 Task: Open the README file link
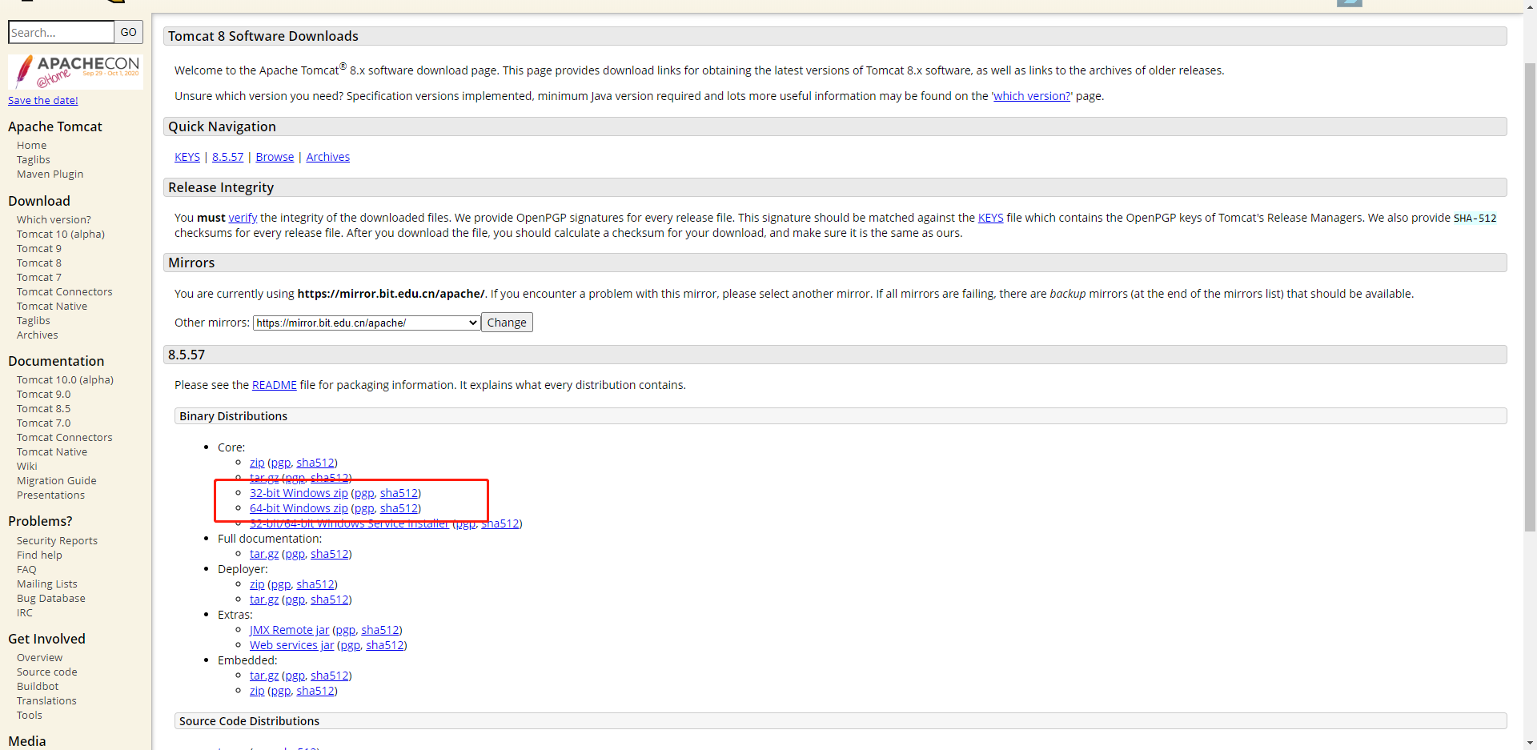275,385
